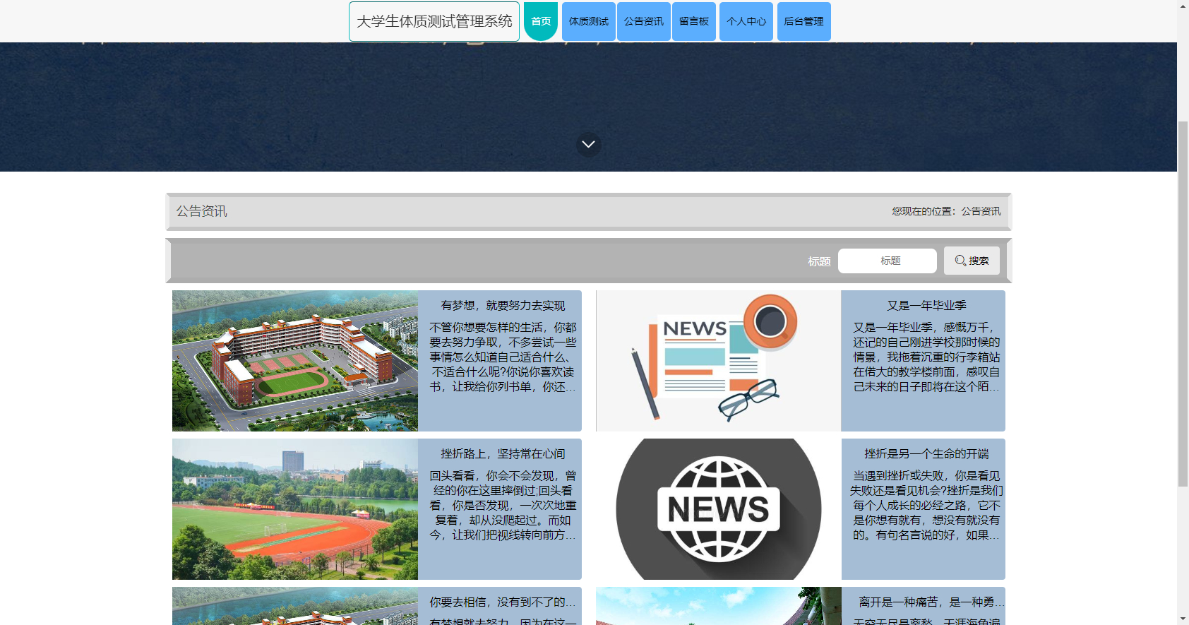Click the down chevron circle on banner
1189x625 pixels.
pos(588,144)
